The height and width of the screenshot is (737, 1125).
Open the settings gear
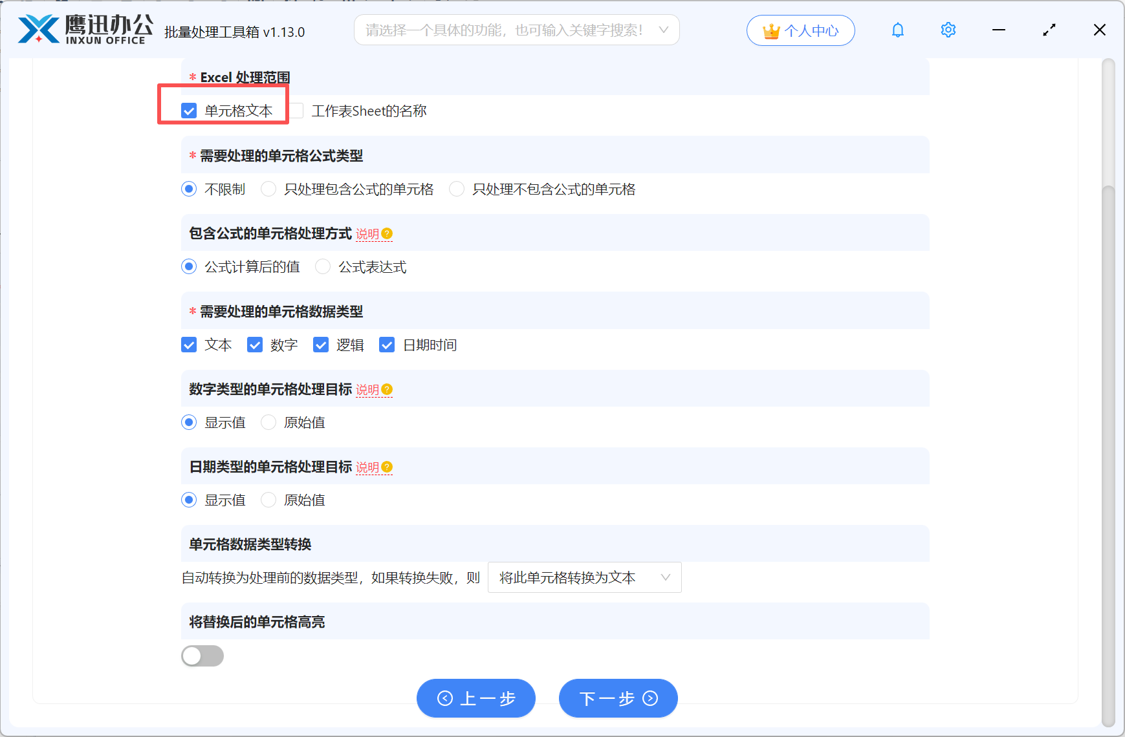coord(948,30)
